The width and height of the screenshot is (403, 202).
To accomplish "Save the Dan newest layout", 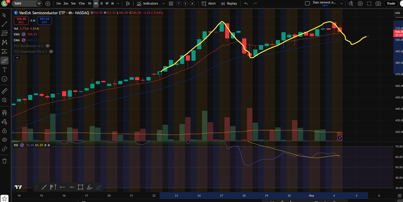I will tap(324, 5).
